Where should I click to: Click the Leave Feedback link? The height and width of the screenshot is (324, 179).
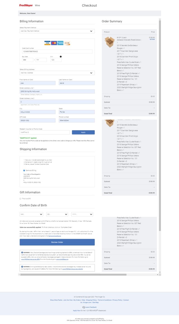(91, 307)
